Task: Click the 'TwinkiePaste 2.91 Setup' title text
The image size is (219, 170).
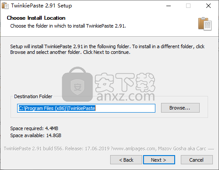Action: [x=42, y=6]
